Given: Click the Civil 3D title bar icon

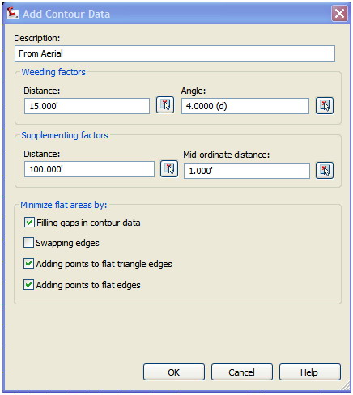Looking at the screenshot, I should click(x=12, y=14).
